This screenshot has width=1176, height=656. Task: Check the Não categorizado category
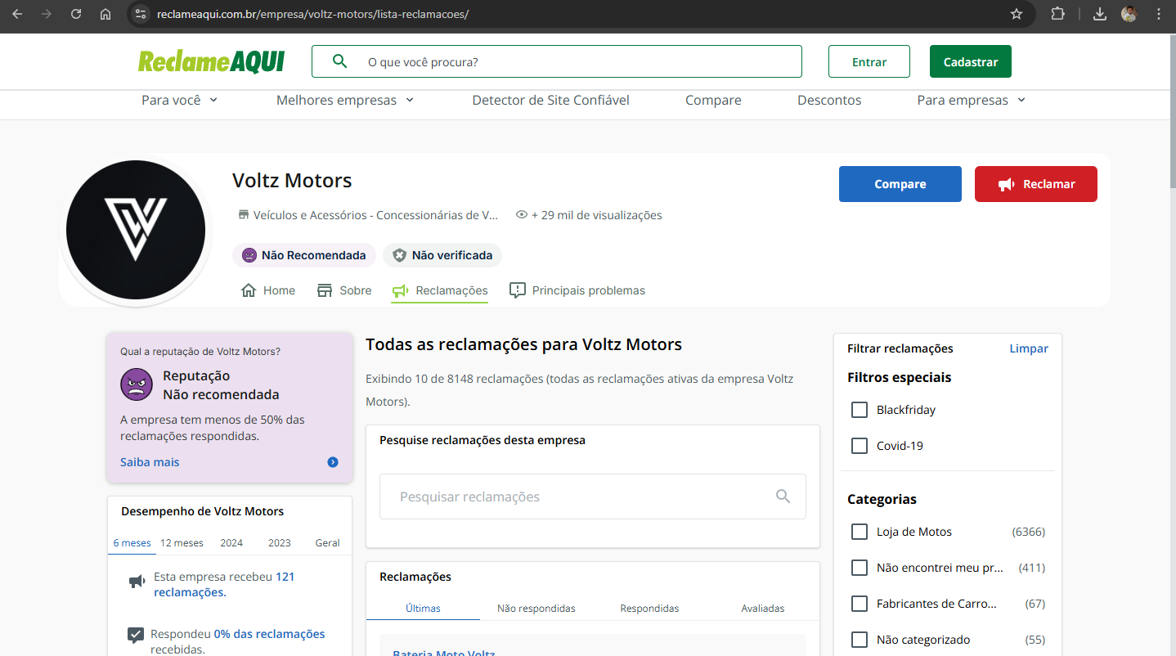point(860,640)
